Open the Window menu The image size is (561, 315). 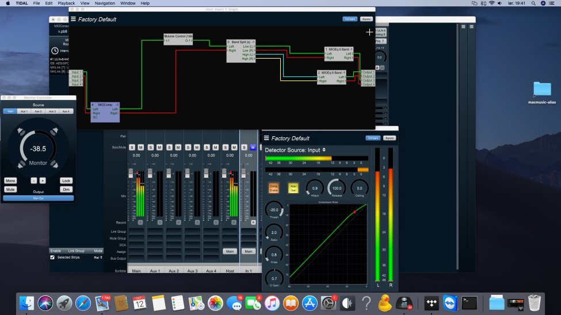128,3
